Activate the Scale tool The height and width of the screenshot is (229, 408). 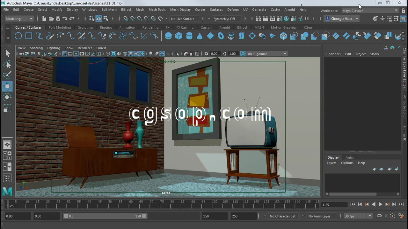coord(7,108)
